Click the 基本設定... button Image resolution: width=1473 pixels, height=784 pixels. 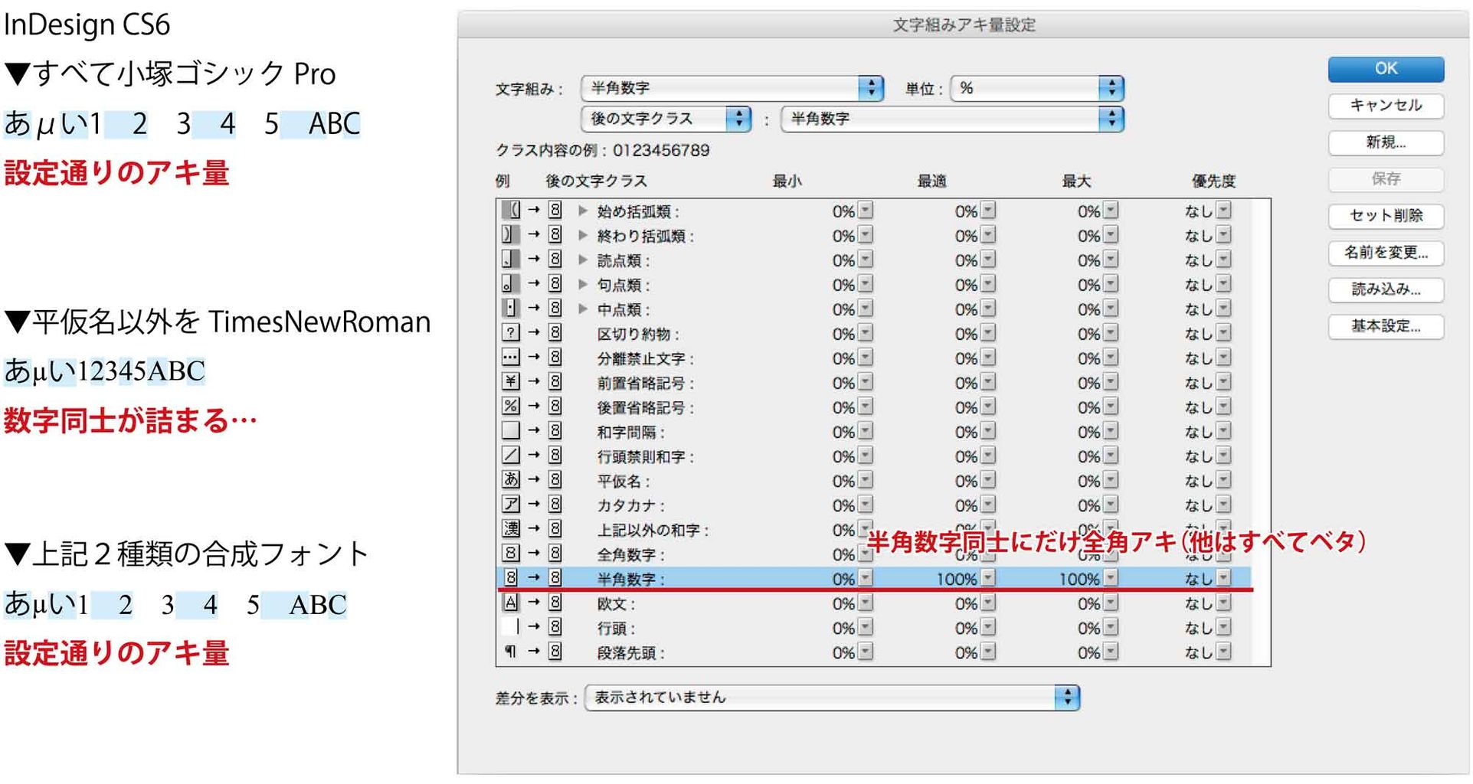click(1385, 326)
